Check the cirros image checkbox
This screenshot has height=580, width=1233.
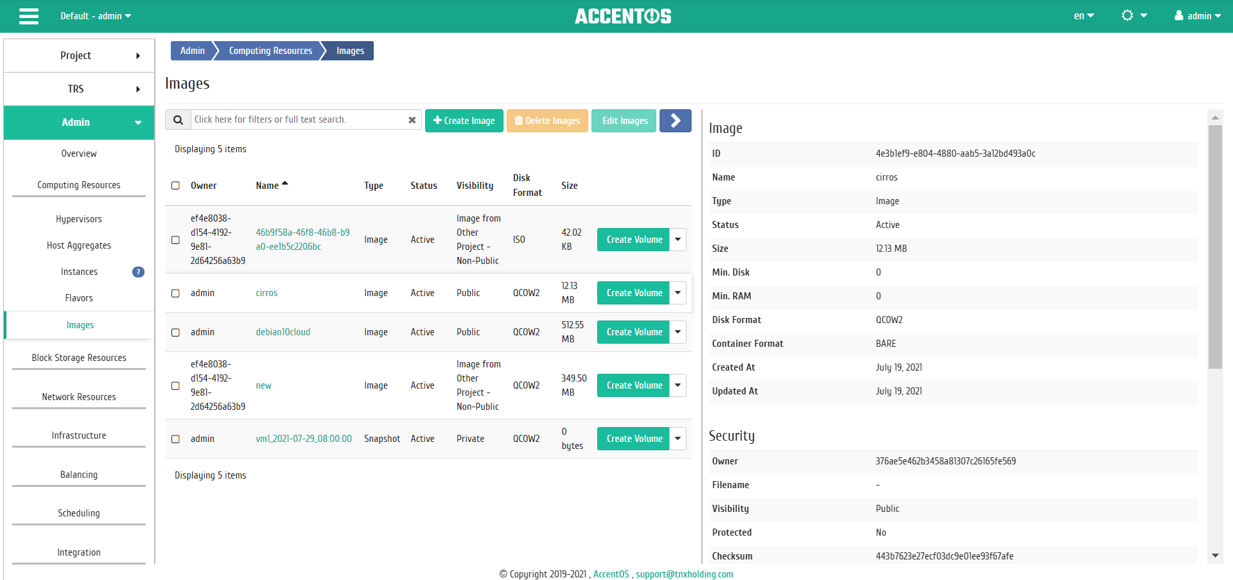(175, 293)
